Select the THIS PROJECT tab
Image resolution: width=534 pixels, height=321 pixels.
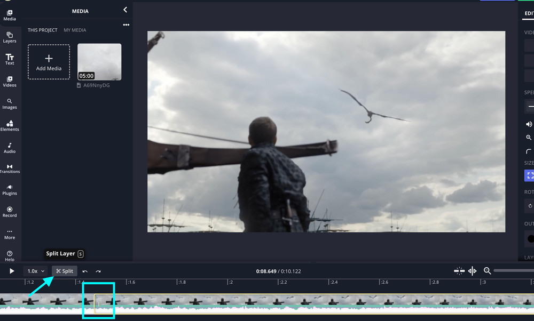point(42,30)
